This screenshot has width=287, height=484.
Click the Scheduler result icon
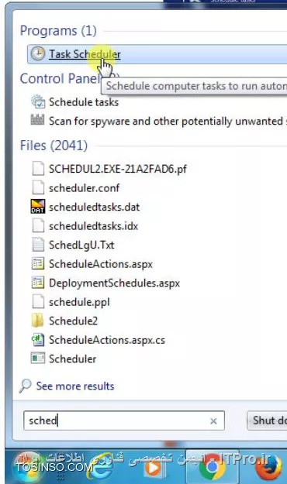[38, 359]
